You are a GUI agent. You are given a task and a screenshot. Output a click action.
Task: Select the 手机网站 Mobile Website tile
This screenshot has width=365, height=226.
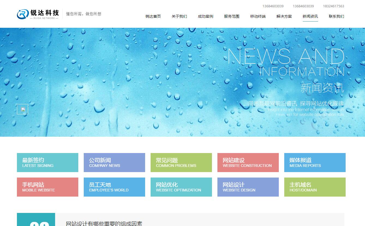coord(47,187)
